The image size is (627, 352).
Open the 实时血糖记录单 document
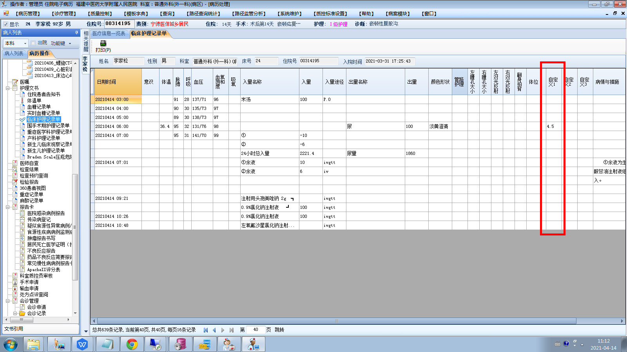coord(43,113)
